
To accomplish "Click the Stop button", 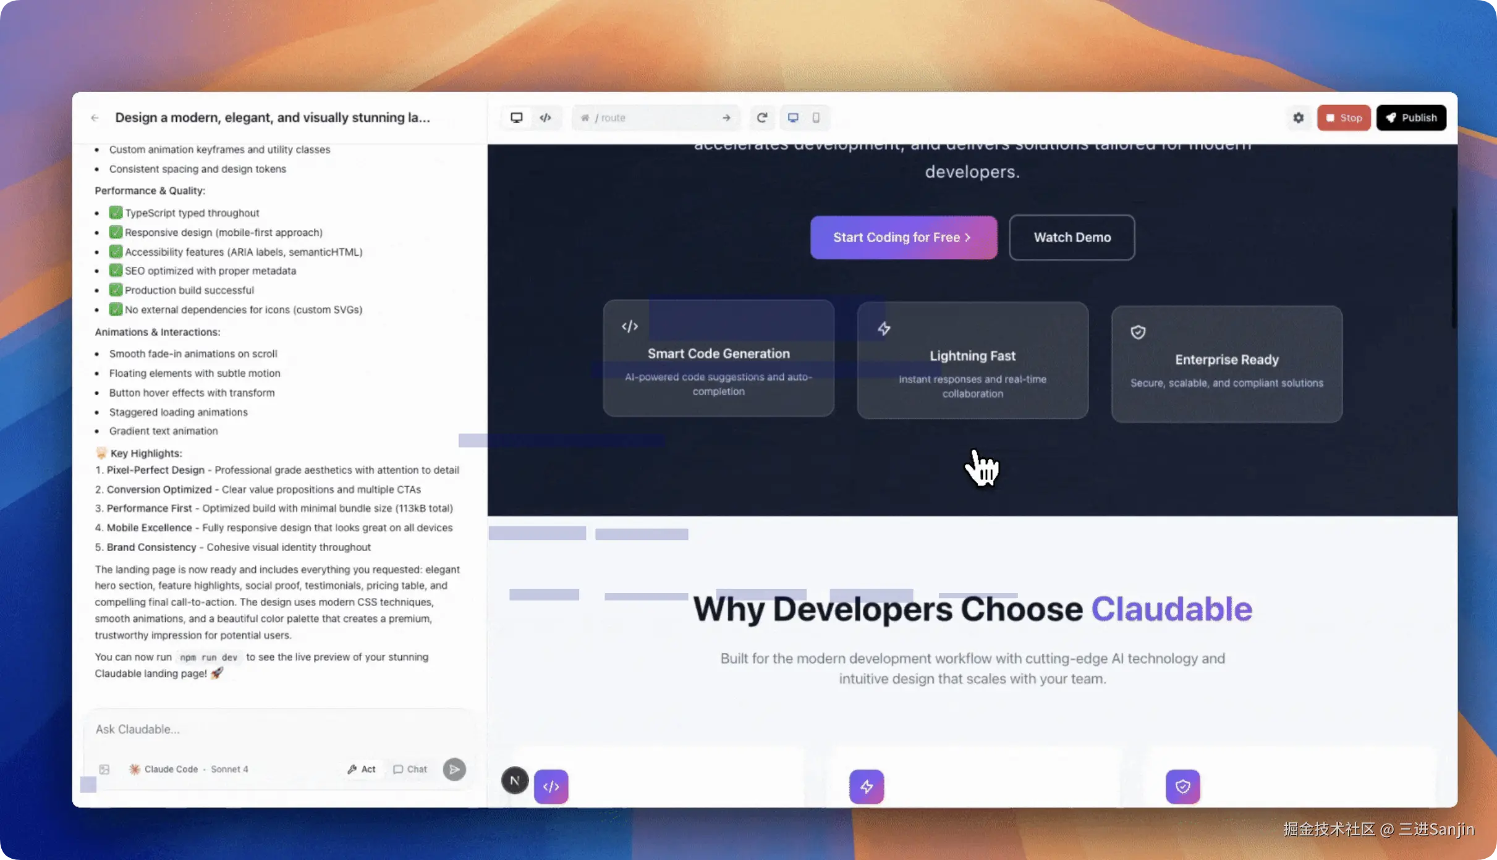I will [x=1344, y=117].
